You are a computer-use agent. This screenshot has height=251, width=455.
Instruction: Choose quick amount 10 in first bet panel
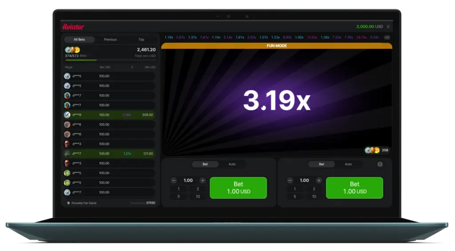[x=198, y=196]
